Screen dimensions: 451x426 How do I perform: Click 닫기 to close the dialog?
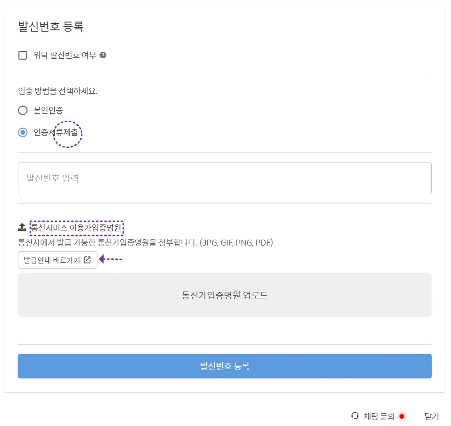[432, 416]
